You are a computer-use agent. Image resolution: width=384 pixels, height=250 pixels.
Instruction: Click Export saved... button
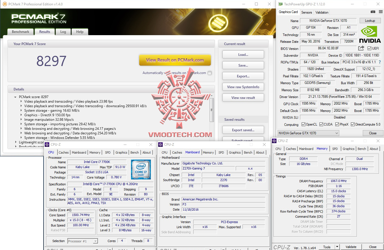(x=243, y=130)
